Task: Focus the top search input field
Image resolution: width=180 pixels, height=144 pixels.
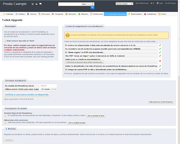Action: pyautogui.click(x=70, y=4)
